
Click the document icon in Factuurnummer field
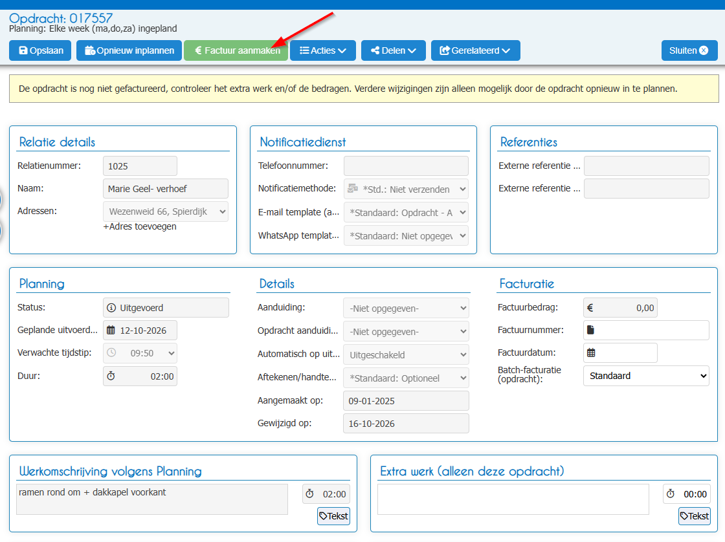pos(590,330)
